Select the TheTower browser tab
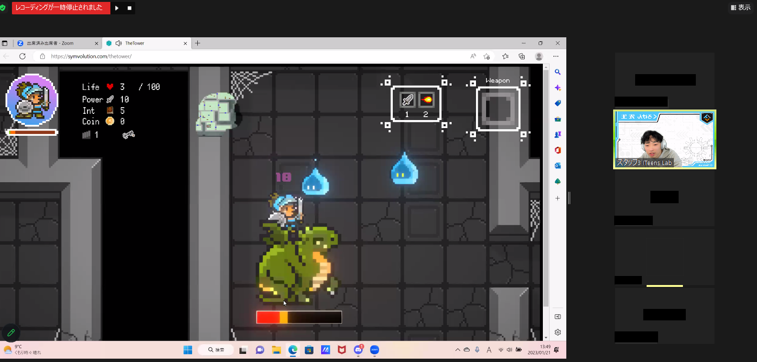The image size is (757, 362). (147, 43)
